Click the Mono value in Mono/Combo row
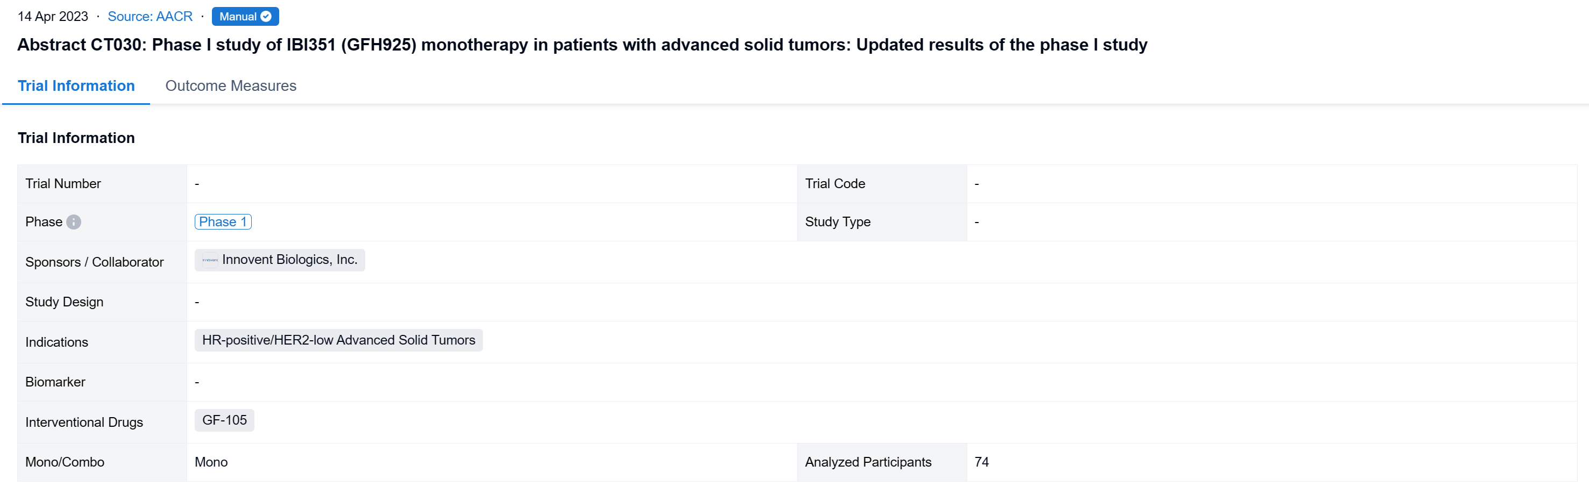Image resolution: width=1589 pixels, height=494 pixels. pyautogui.click(x=211, y=462)
